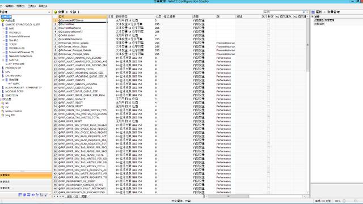This screenshot has height=204, width=363.
Task: Open the search options dropdown arrow
Action: pos(307,12)
